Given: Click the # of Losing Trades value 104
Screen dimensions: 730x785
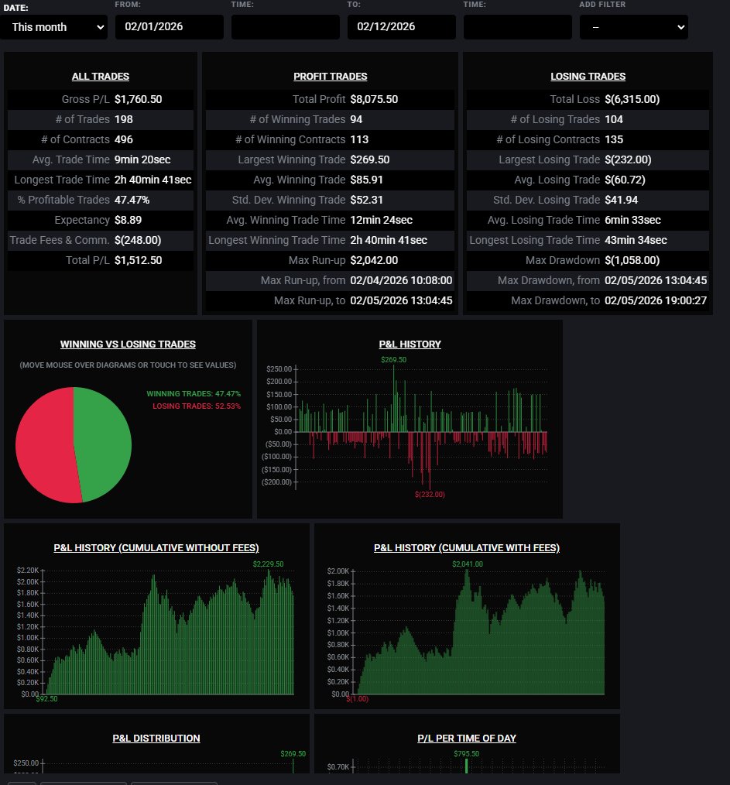Looking at the screenshot, I should pyautogui.click(x=614, y=119).
